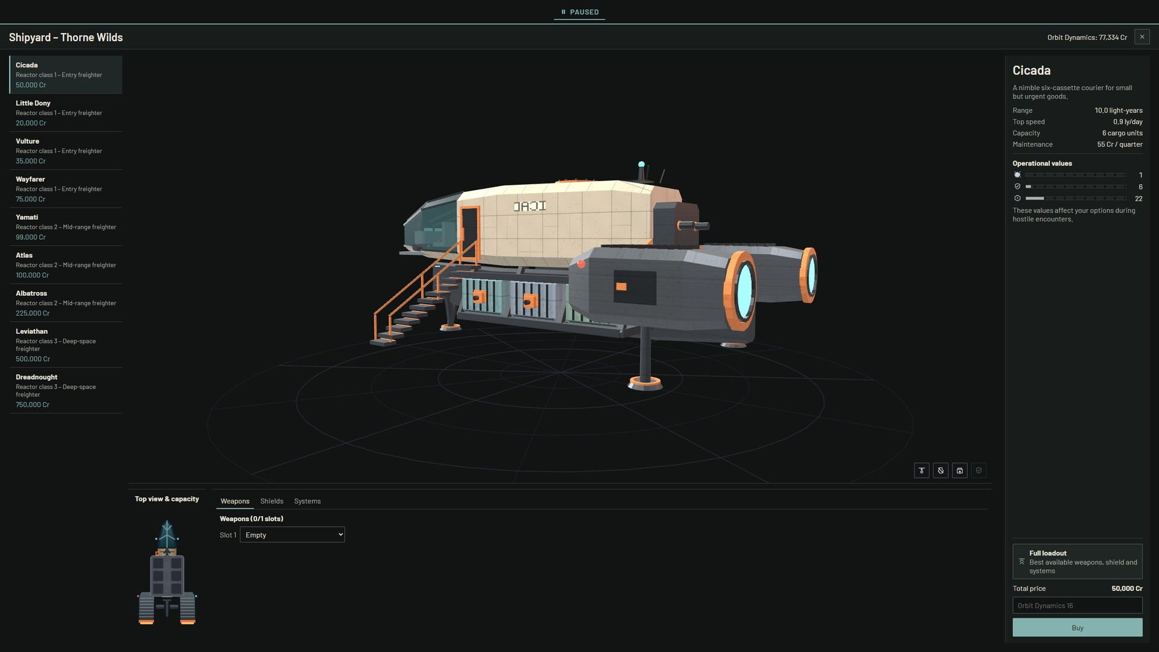Viewport: 1159px width, 652px height.
Task: Click the Buy button
Action: [1077, 628]
